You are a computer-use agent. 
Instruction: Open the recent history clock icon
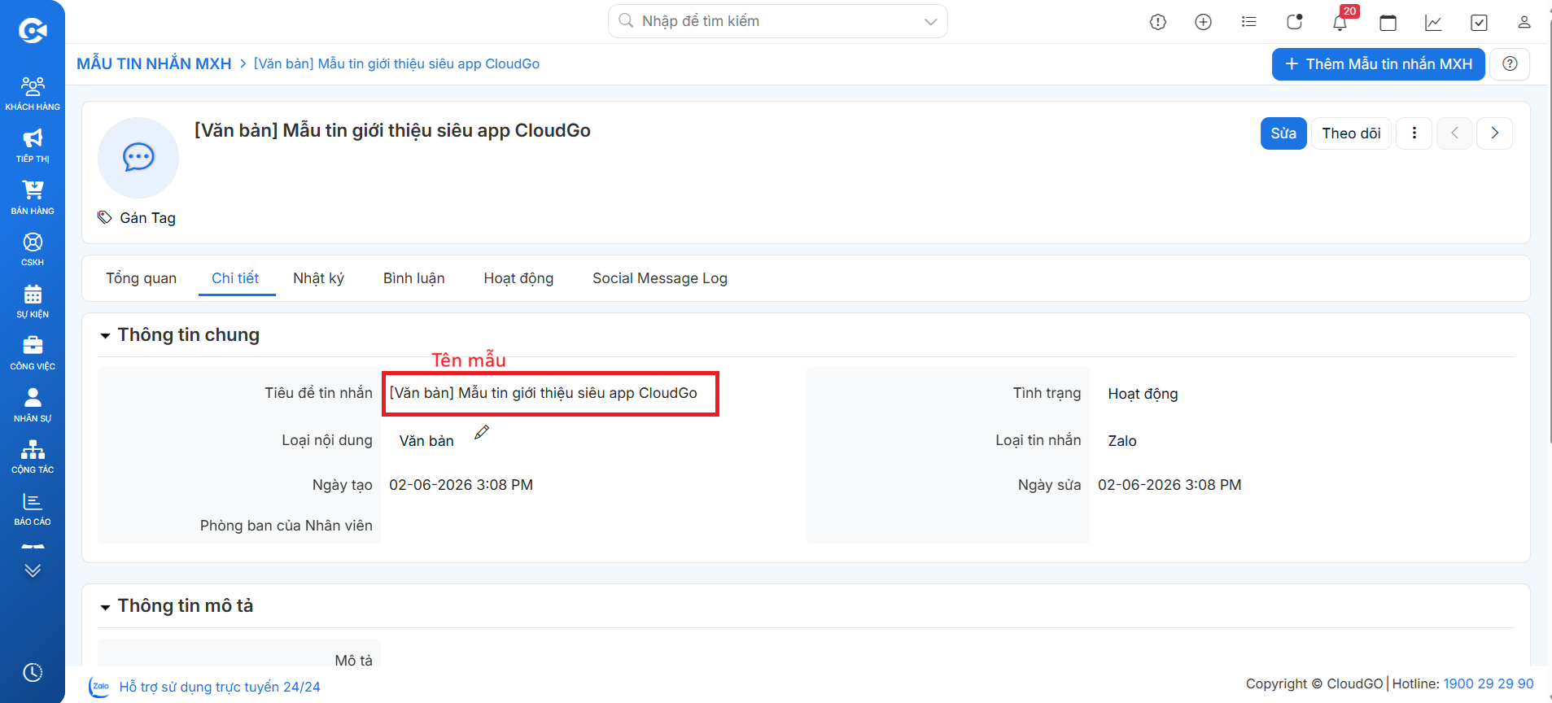pos(33,673)
